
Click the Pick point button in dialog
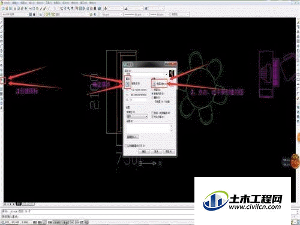pyautogui.click(x=128, y=84)
